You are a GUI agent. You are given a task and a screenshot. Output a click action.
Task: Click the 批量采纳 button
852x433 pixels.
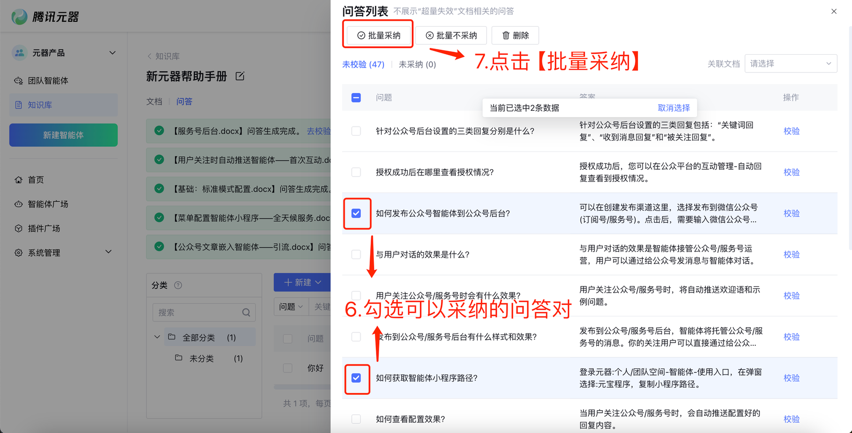(x=378, y=36)
